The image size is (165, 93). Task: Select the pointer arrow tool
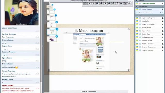125,4
